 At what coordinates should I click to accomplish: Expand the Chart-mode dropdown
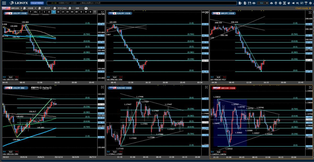[303, 8]
